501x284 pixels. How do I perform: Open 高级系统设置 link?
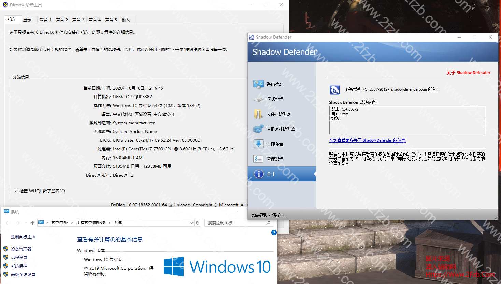click(23, 274)
